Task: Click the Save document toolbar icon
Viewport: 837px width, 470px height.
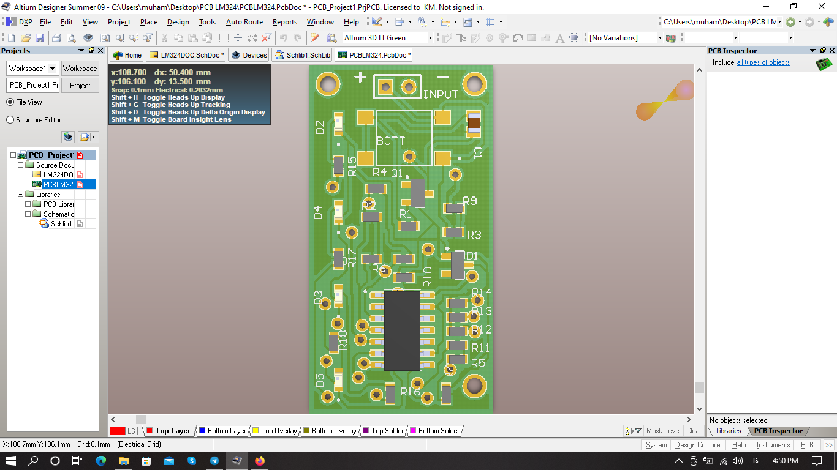Action: [x=40, y=38]
